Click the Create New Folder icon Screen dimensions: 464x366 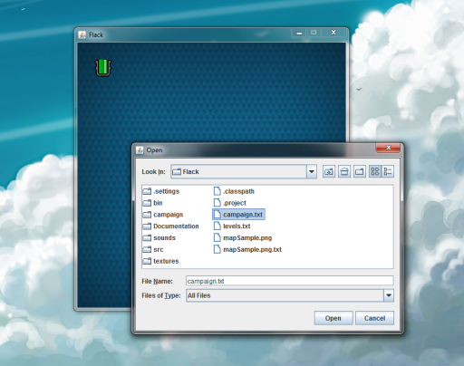(360, 171)
